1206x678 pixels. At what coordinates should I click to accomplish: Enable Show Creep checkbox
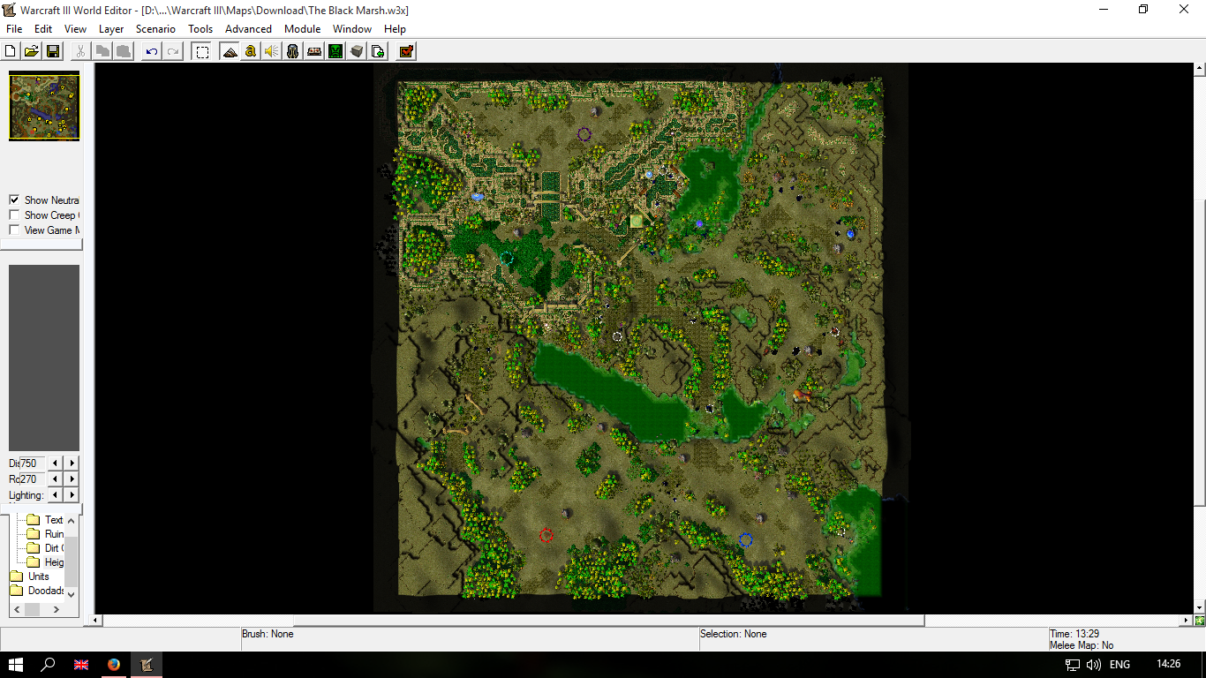point(14,215)
